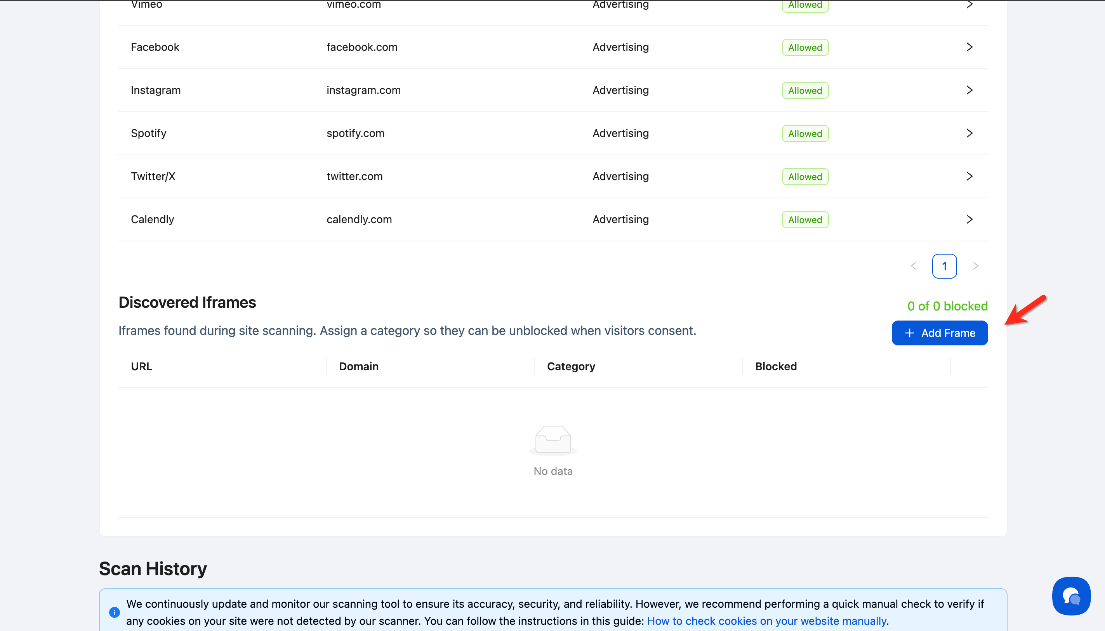Image resolution: width=1105 pixels, height=631 pixels.
Task: Click the plus icon on Add Frame
Action: [910, 333]
